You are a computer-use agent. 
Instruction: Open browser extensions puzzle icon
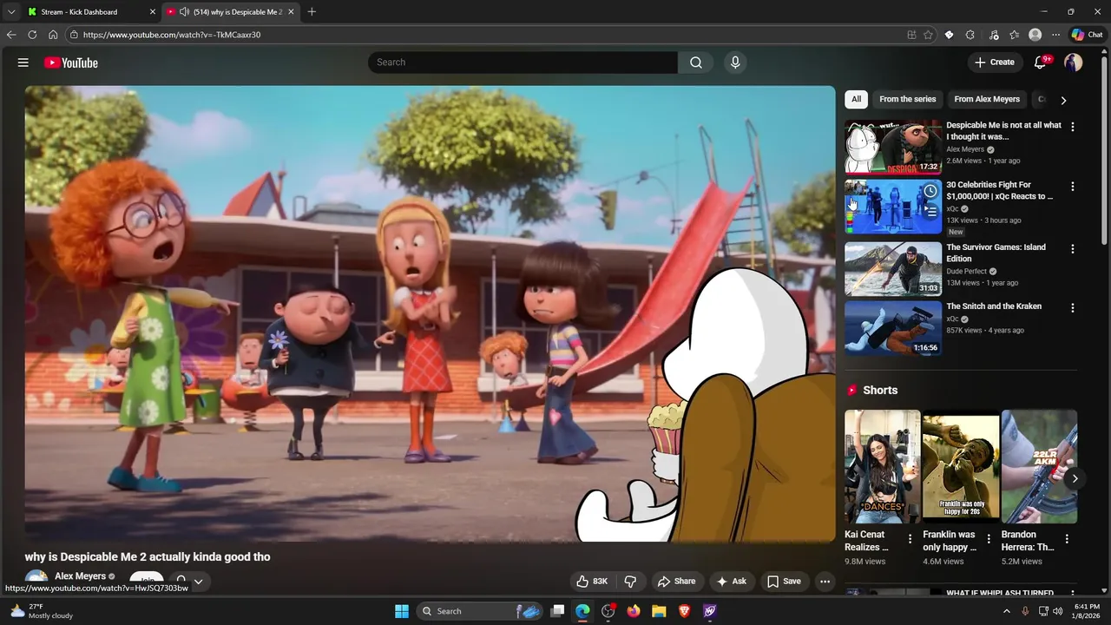(x=970, y=35)
